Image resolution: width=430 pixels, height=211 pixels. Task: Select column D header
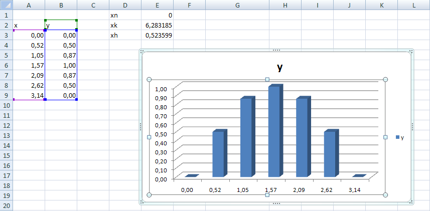(125, 5)
